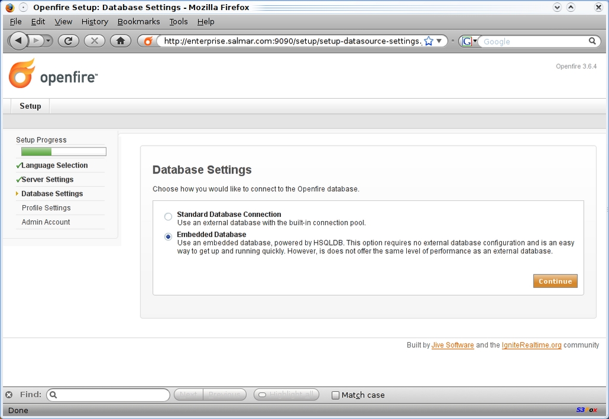This screenshot has width=609, height=419.
Task: Bookmark this page with the star icon
Action: tap(428, 41)
